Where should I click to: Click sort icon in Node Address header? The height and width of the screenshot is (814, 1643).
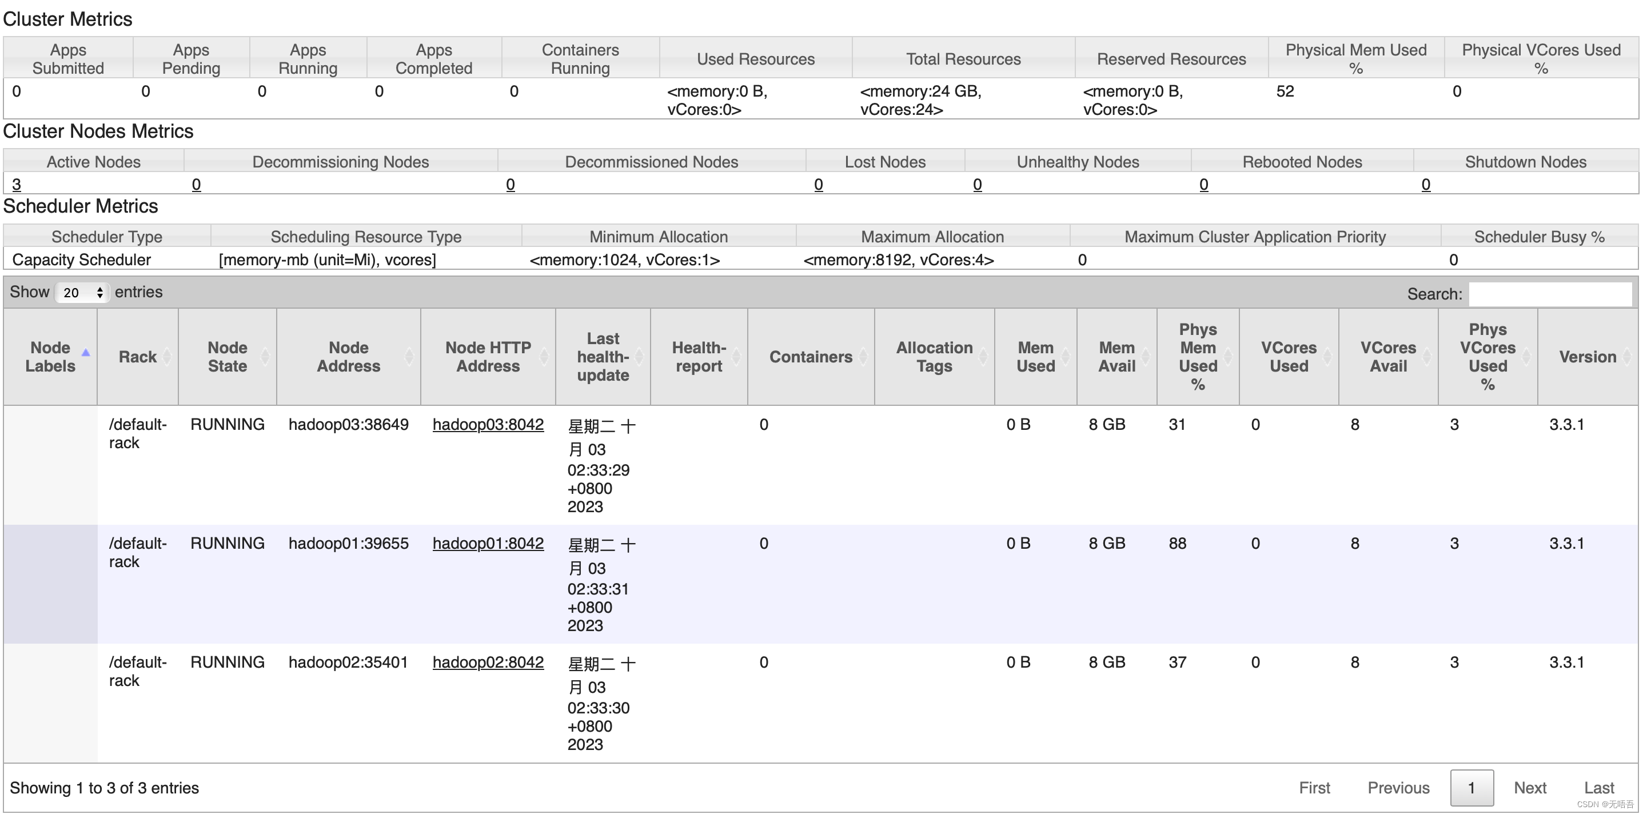point(409,357)
